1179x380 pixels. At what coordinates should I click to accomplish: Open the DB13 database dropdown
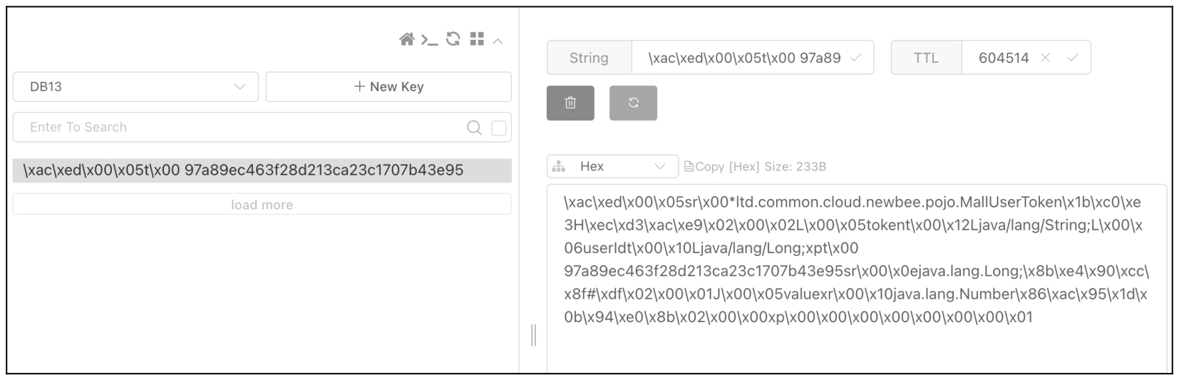coord(135,86)
